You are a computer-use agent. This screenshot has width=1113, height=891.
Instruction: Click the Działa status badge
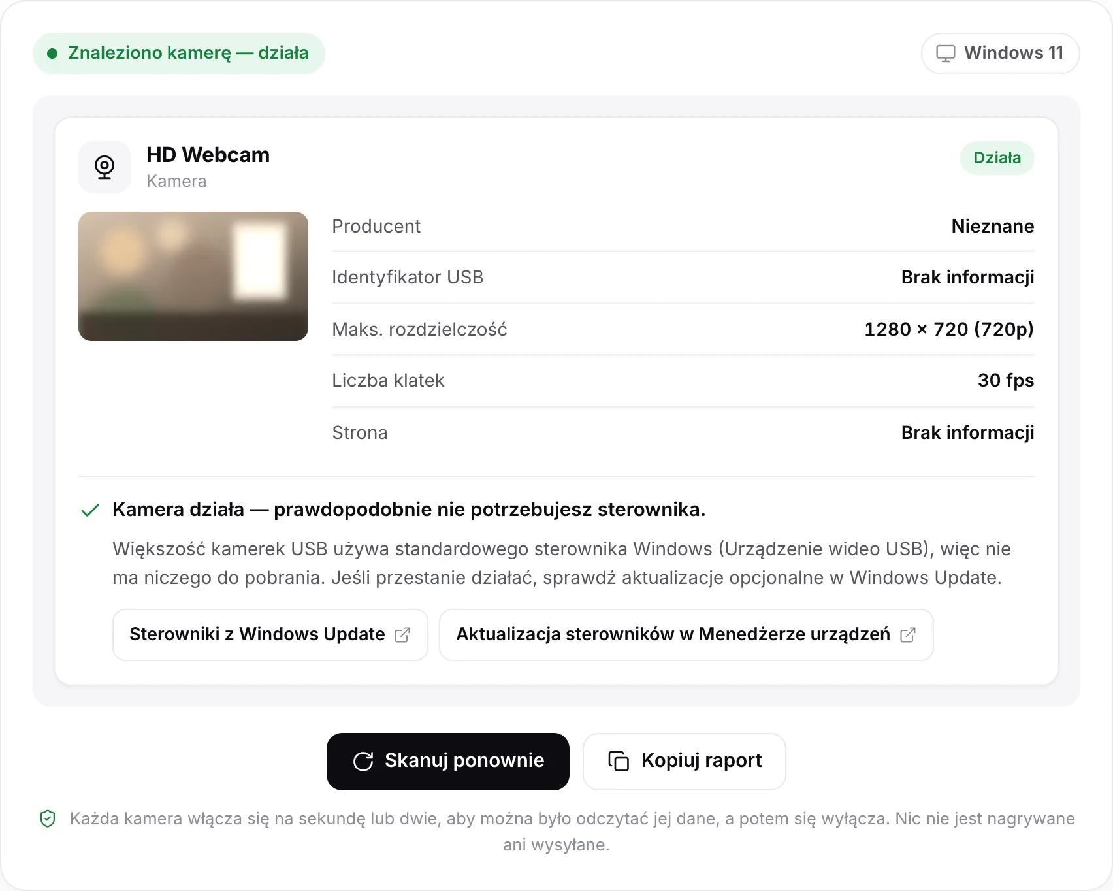tap(997, 158)
